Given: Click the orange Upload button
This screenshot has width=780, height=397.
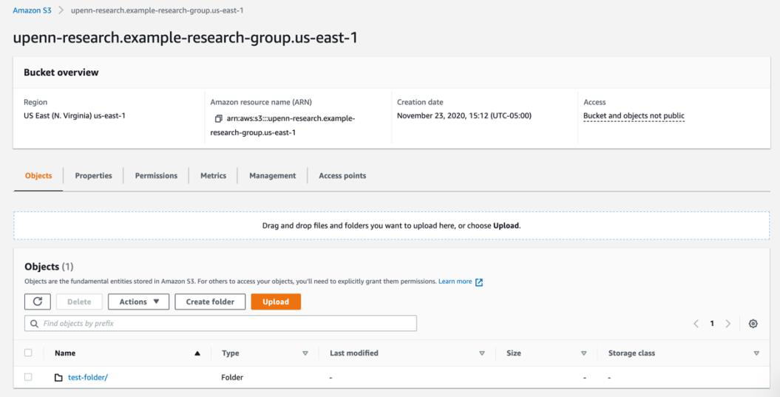Looking at the screenshot, I should (276, 302).
